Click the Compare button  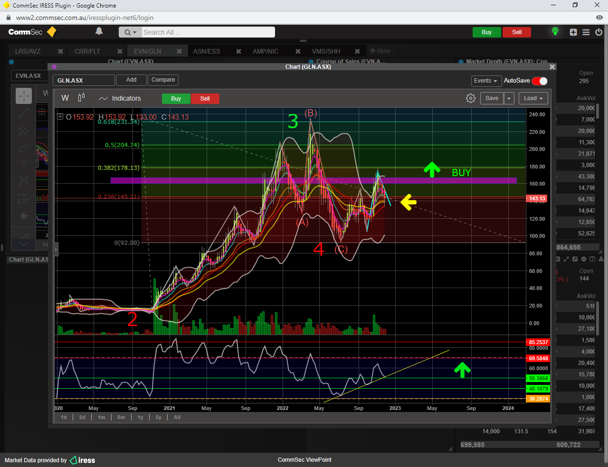[x=163, y=80]
